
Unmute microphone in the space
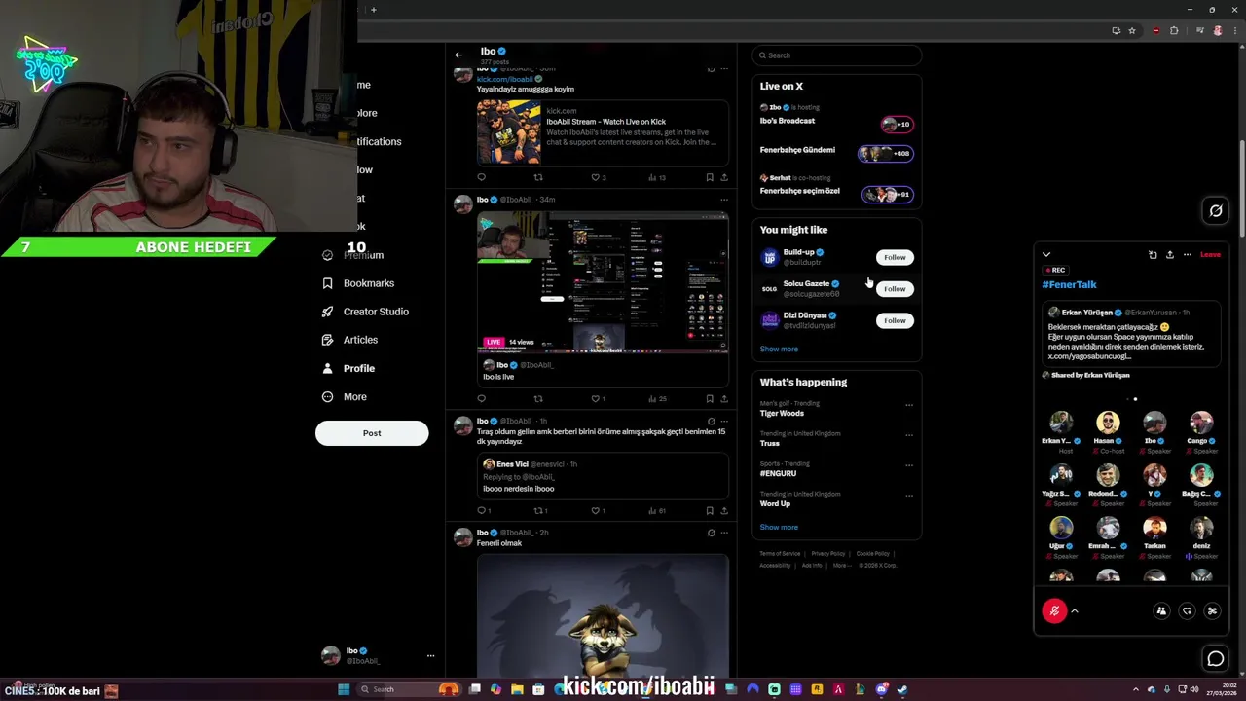click(x=1054, y=610)
